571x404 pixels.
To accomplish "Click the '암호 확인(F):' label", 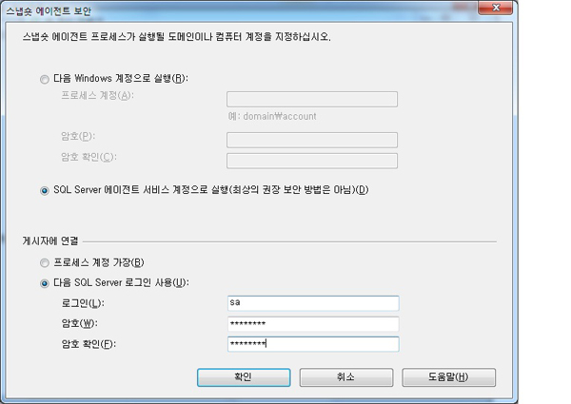I will pos(89,344).
